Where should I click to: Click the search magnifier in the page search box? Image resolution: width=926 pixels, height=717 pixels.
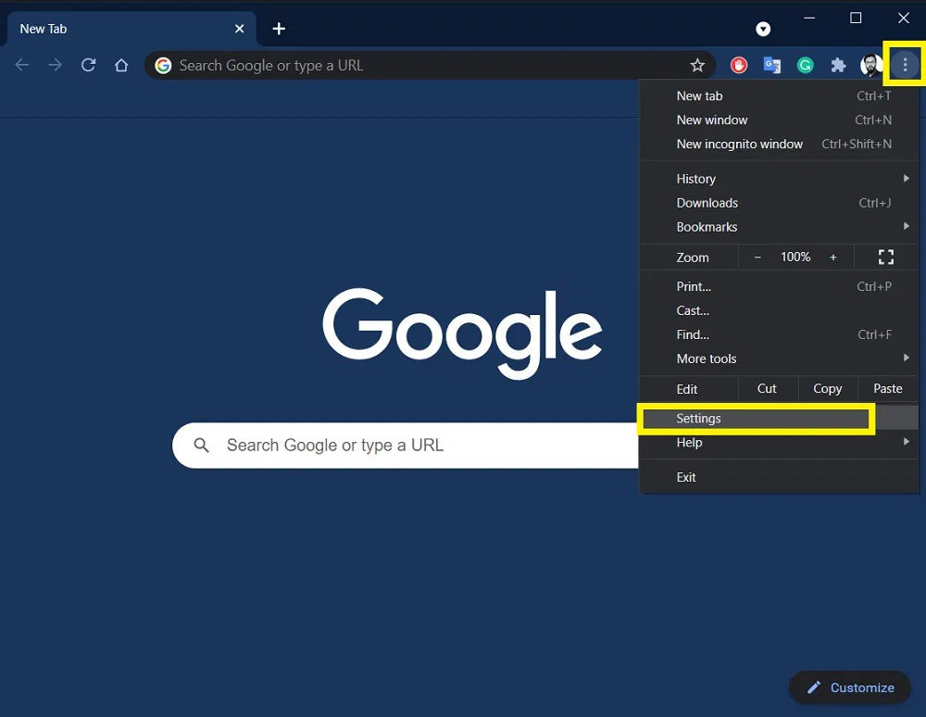(201, 446)
